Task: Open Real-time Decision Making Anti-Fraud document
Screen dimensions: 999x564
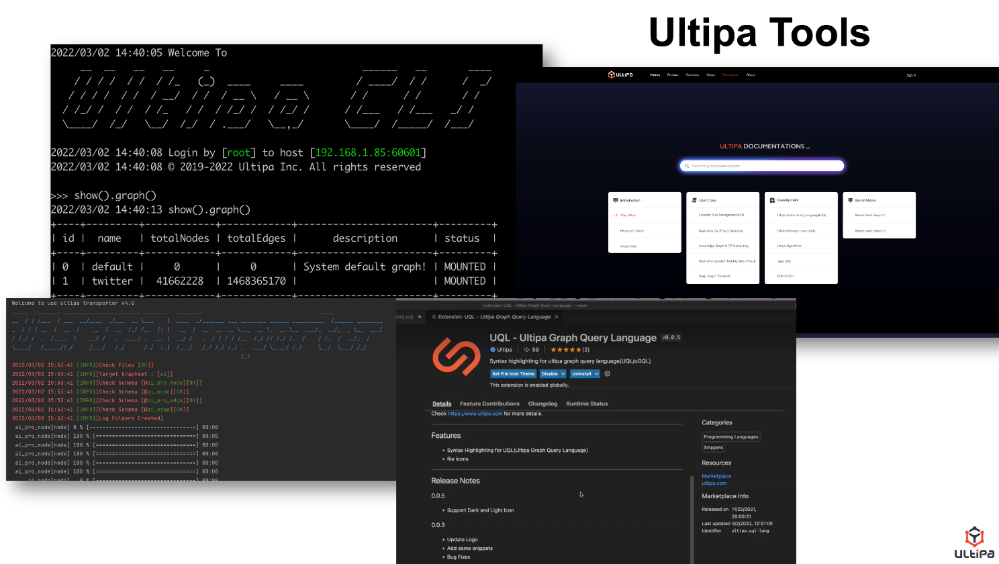Action: pos(727,261)
